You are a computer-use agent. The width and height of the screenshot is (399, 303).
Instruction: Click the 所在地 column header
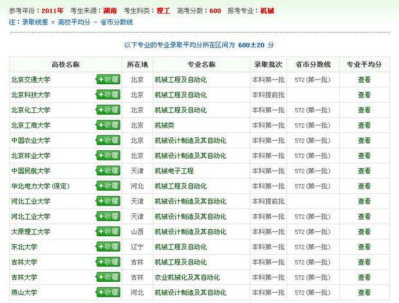click(138, 64)
